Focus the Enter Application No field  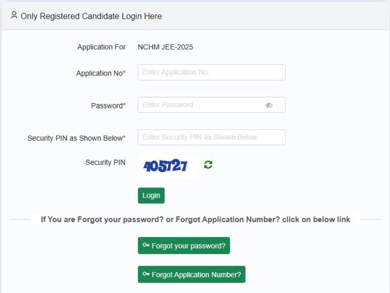[211, 72]
